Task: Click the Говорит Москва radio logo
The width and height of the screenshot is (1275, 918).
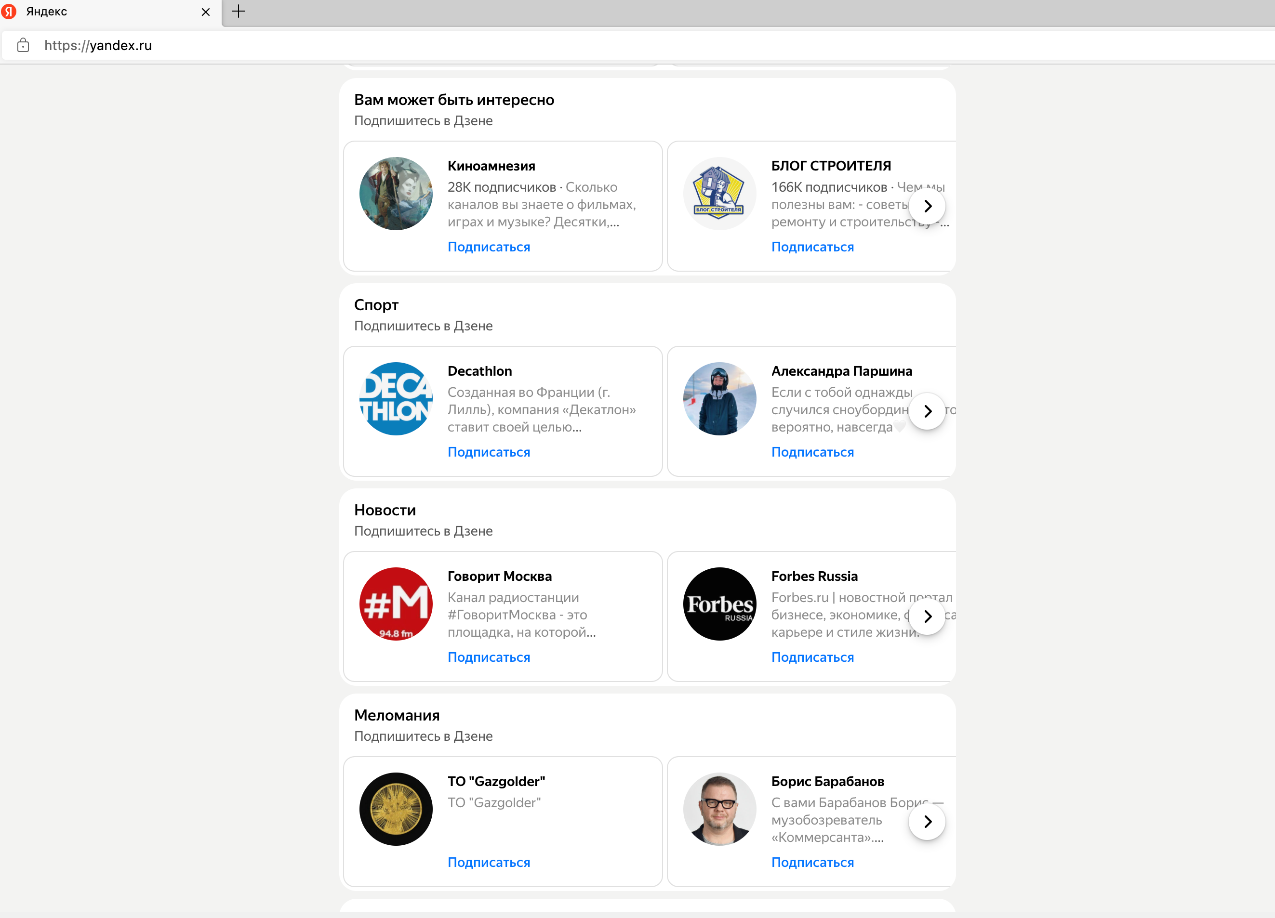Action: pyautogui.click(x=396, y=603)
